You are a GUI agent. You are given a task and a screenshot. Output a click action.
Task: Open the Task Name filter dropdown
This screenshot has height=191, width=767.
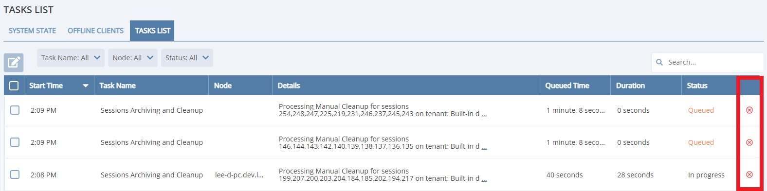coord(71,58)
